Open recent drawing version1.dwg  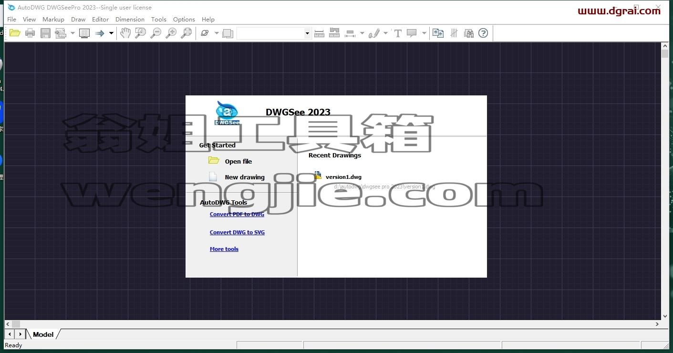coord(343,177)
